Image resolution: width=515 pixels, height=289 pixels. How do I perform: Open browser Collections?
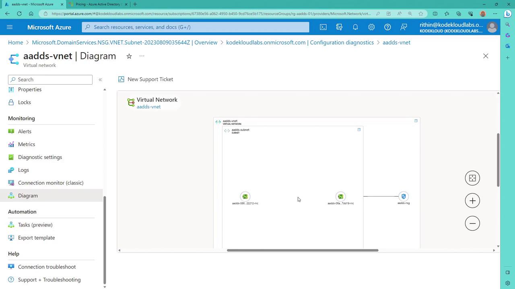(x=459, y=13)
